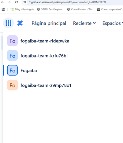Select the blue Fo avatar for fogaiba-team-krfu76bl

pyautogui.click(x=12, y=55)
